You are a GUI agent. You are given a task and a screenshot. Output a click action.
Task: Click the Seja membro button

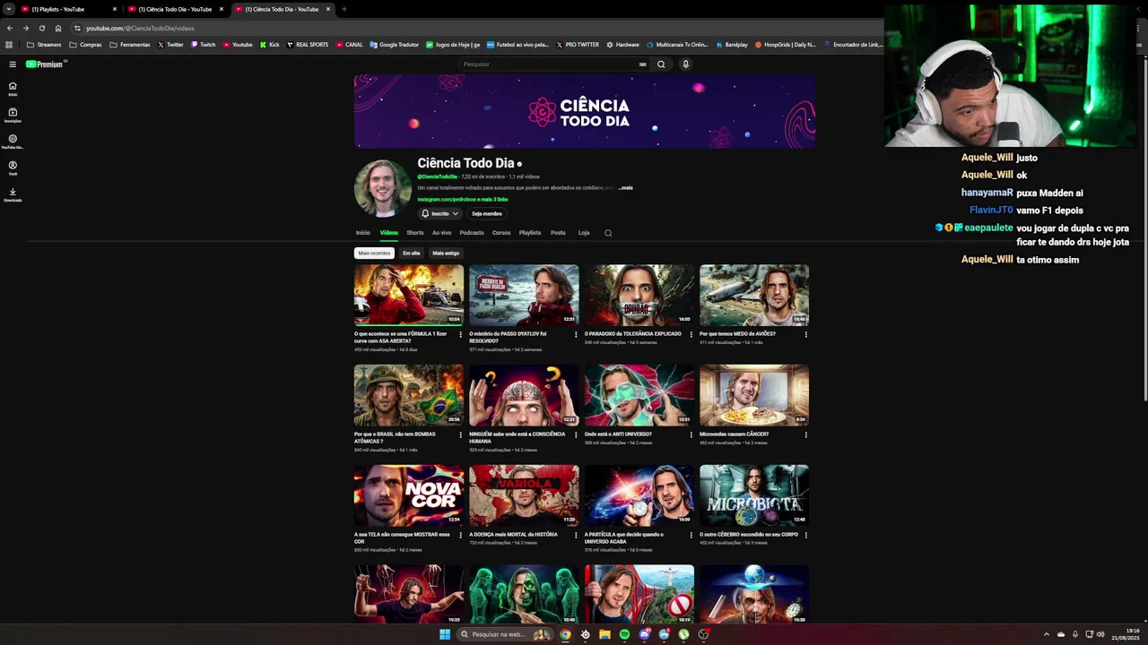click(487, 213)
